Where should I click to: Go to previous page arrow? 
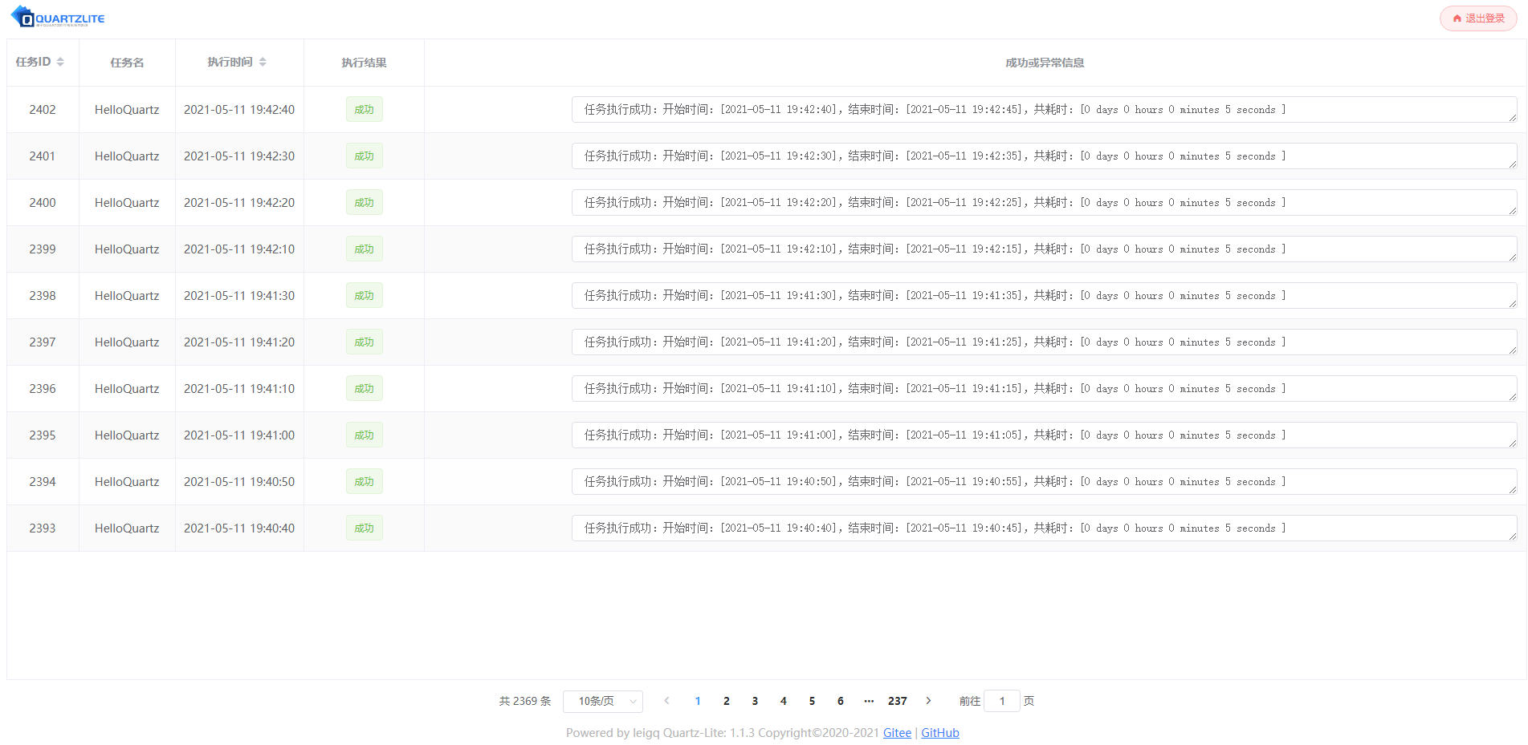click(x=666, y=701)
